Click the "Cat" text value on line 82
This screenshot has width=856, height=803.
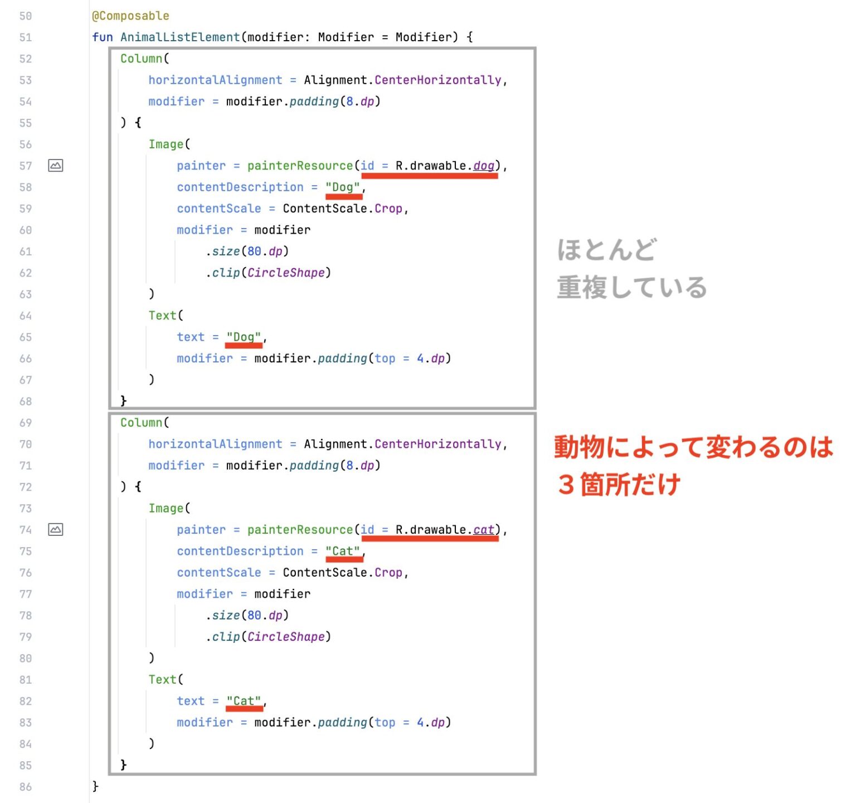[x=244, y=701]
